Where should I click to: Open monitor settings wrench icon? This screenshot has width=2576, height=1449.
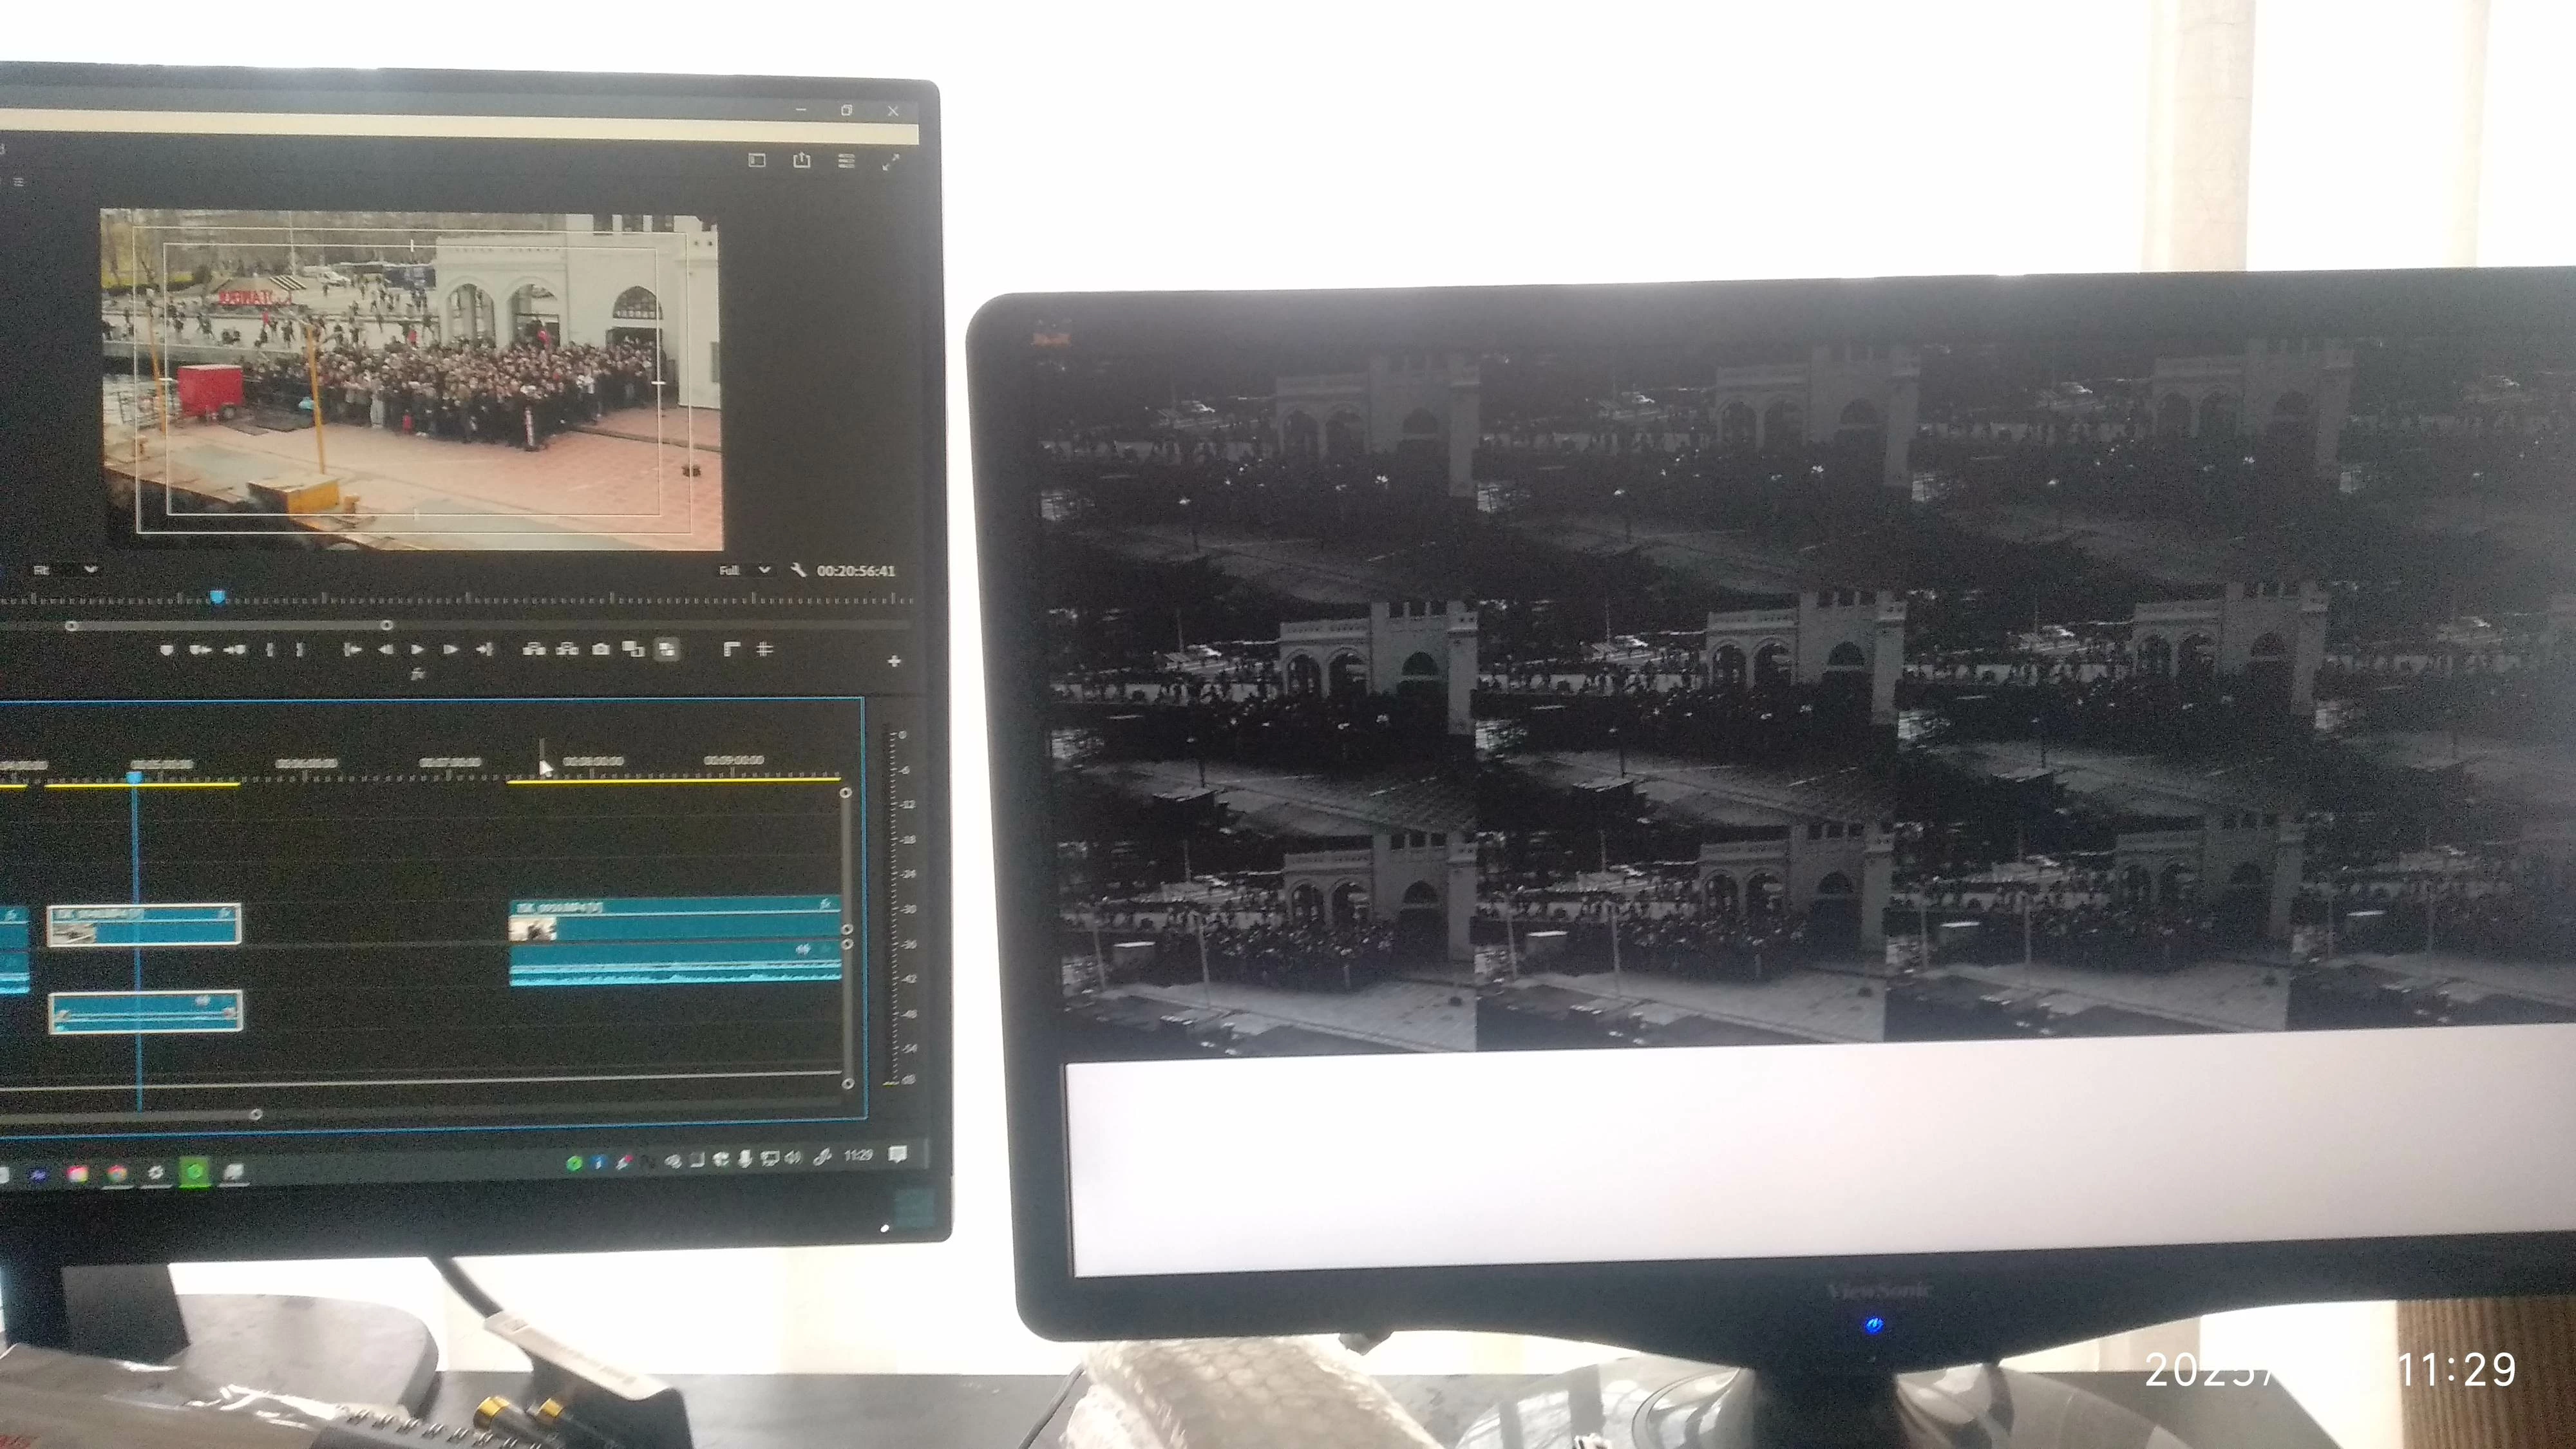[x=797, y=571]
